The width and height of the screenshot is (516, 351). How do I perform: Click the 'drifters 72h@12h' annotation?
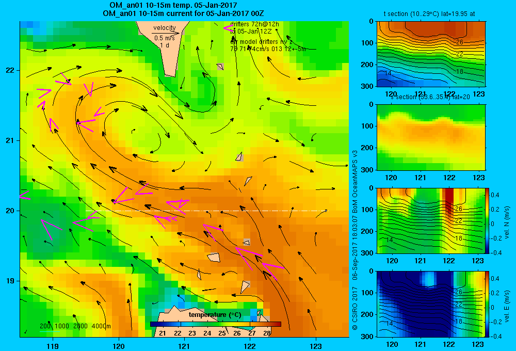click(x=255, y=24)
